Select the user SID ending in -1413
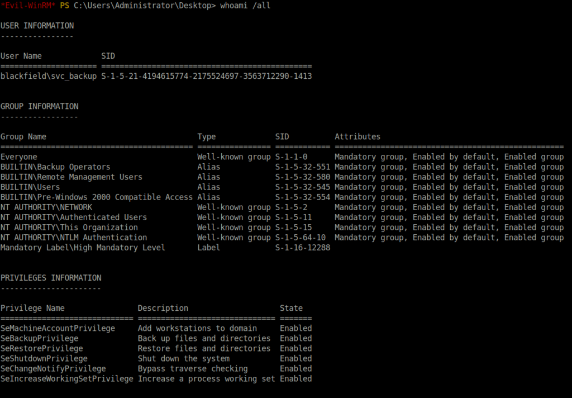This screenshot has height=398, width=572. tap(207, 76)
